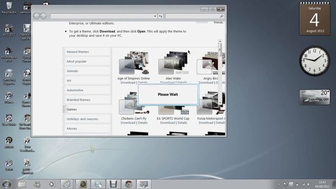Click the browser forward button

tap(43, 16)
